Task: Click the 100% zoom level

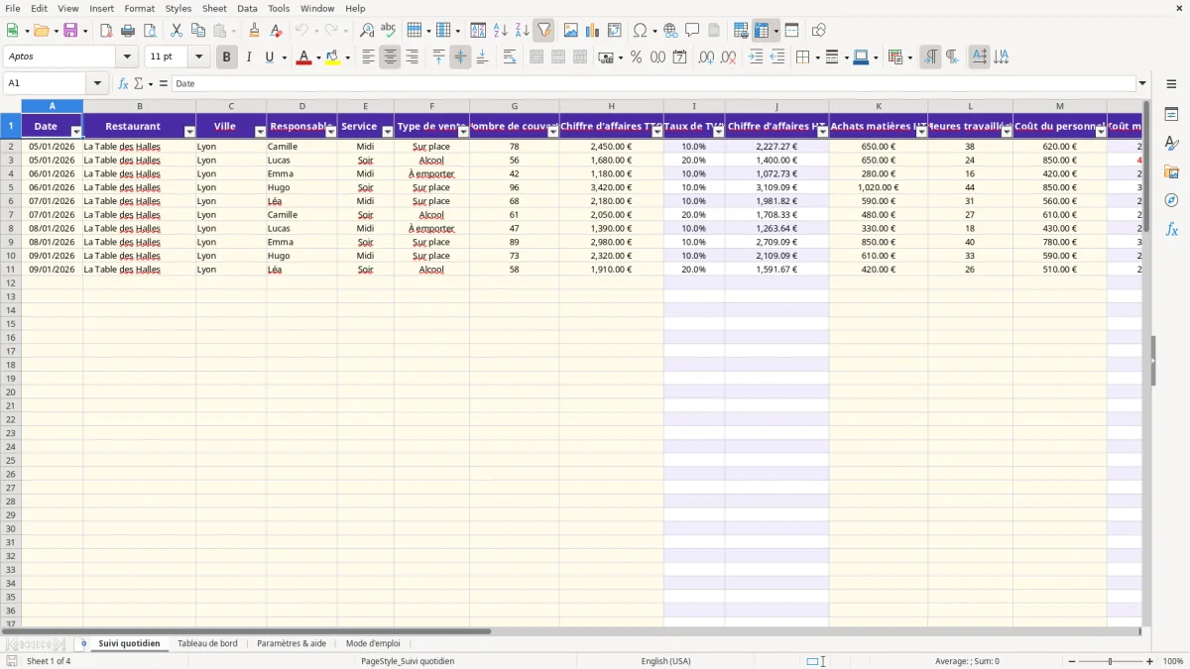Action: coord(1173,661)
